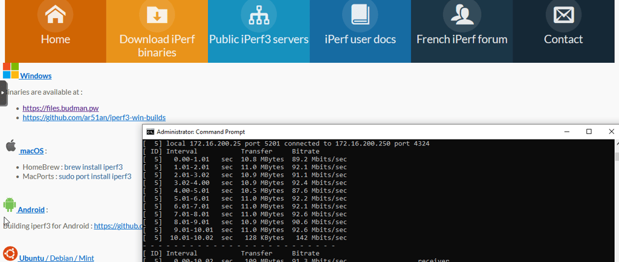This screenshot has height=262, width=619.
Task: Follow the Android heading link
Action: [x=31, y=209]
